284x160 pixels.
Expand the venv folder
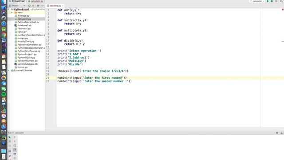coord(12,12)
